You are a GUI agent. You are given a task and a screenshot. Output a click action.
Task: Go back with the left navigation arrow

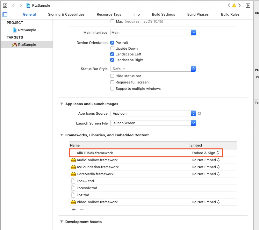14,5
